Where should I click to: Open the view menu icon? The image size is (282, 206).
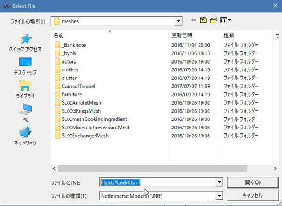pyautogui.click(x=226, y=20)
